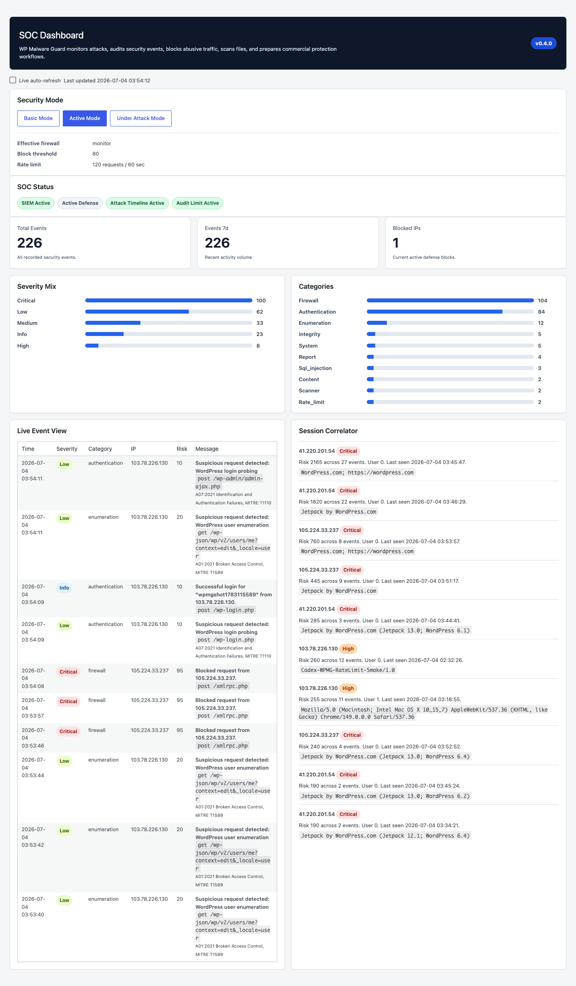Click the Rate limit value 120 requests / 60 sec

118,164
